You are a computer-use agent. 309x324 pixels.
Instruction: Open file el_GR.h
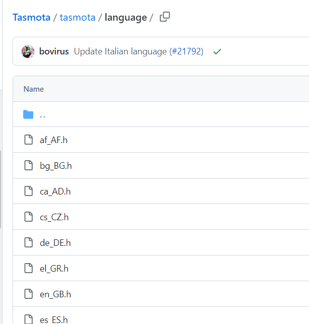[x=54, y=269]
